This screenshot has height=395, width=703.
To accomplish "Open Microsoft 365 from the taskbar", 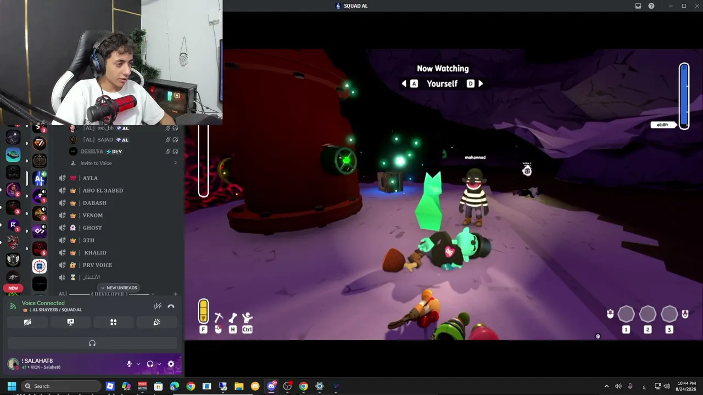I will click(126, 386).
